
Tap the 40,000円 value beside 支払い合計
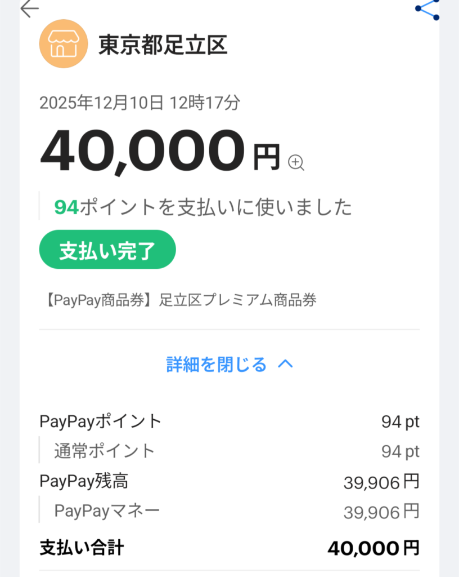coord(373,548)
